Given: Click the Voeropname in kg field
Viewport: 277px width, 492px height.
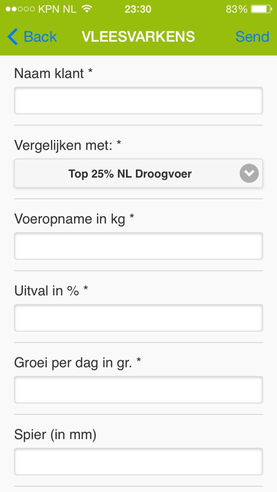Looking at the screenshot, I should click(138, 246).
